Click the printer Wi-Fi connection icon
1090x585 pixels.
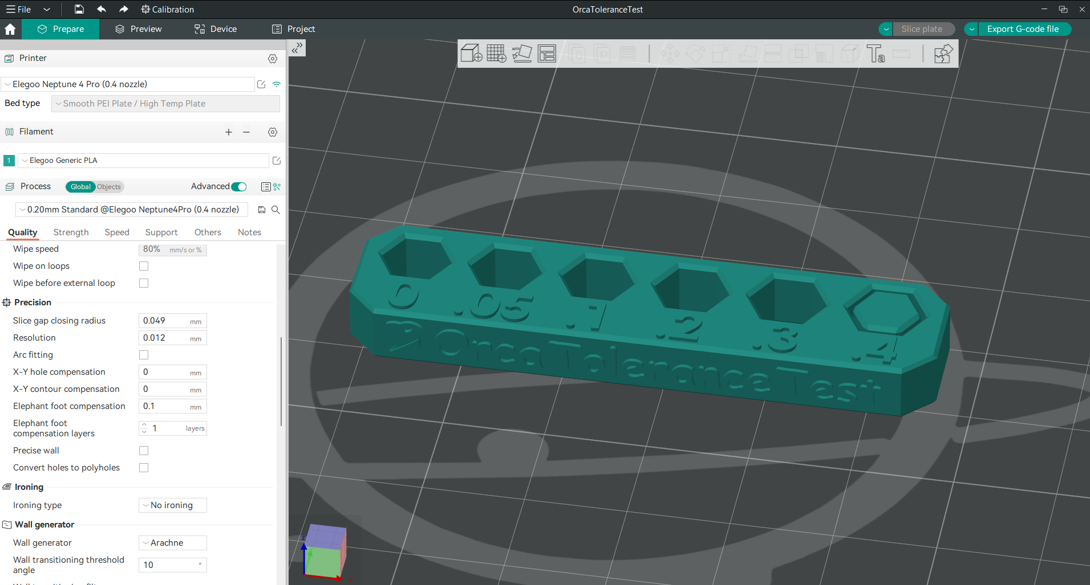(276, 84)
